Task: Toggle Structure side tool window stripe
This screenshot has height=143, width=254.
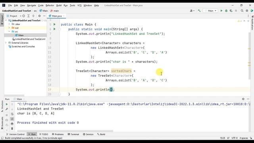Action: tap(2, 106)
